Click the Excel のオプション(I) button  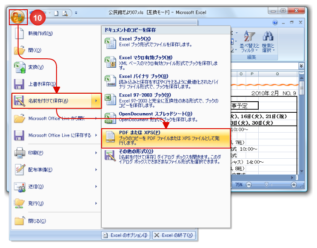(x=125, y=235)
